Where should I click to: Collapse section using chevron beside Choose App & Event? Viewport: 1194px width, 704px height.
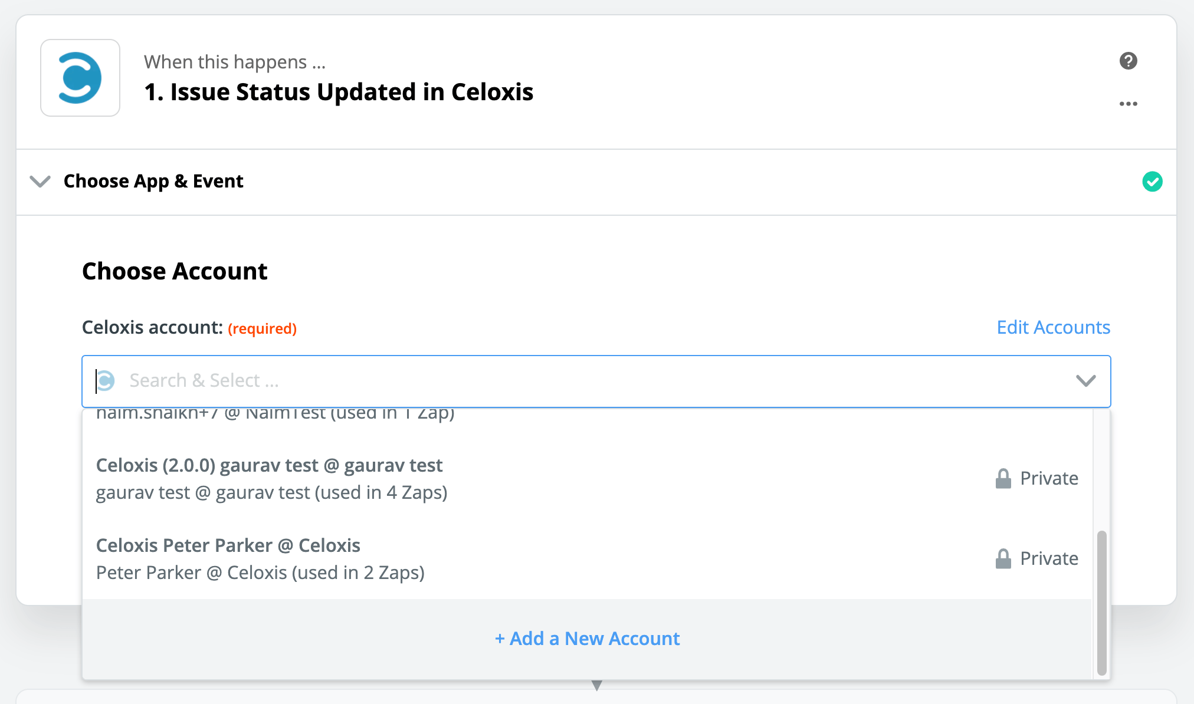click(x=40, y=181)
